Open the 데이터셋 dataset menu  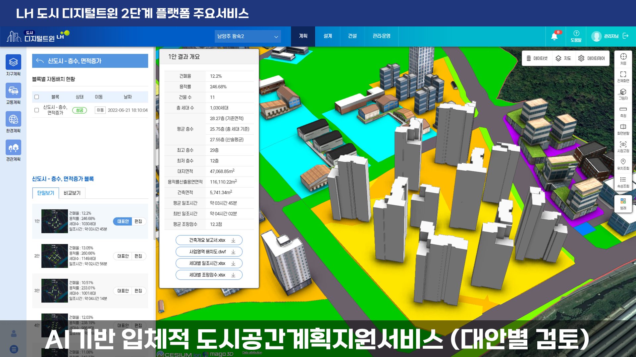537,58
